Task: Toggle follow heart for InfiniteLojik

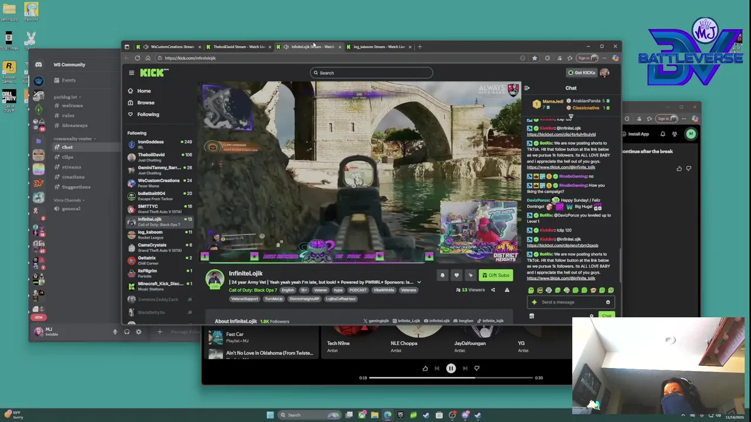Action: (456, 275)
